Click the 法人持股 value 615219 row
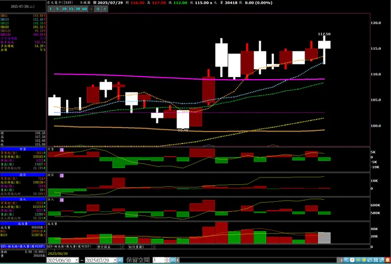The height and width of the screenshot is (264, 391). pyautogui.click(x=23, y=207)
